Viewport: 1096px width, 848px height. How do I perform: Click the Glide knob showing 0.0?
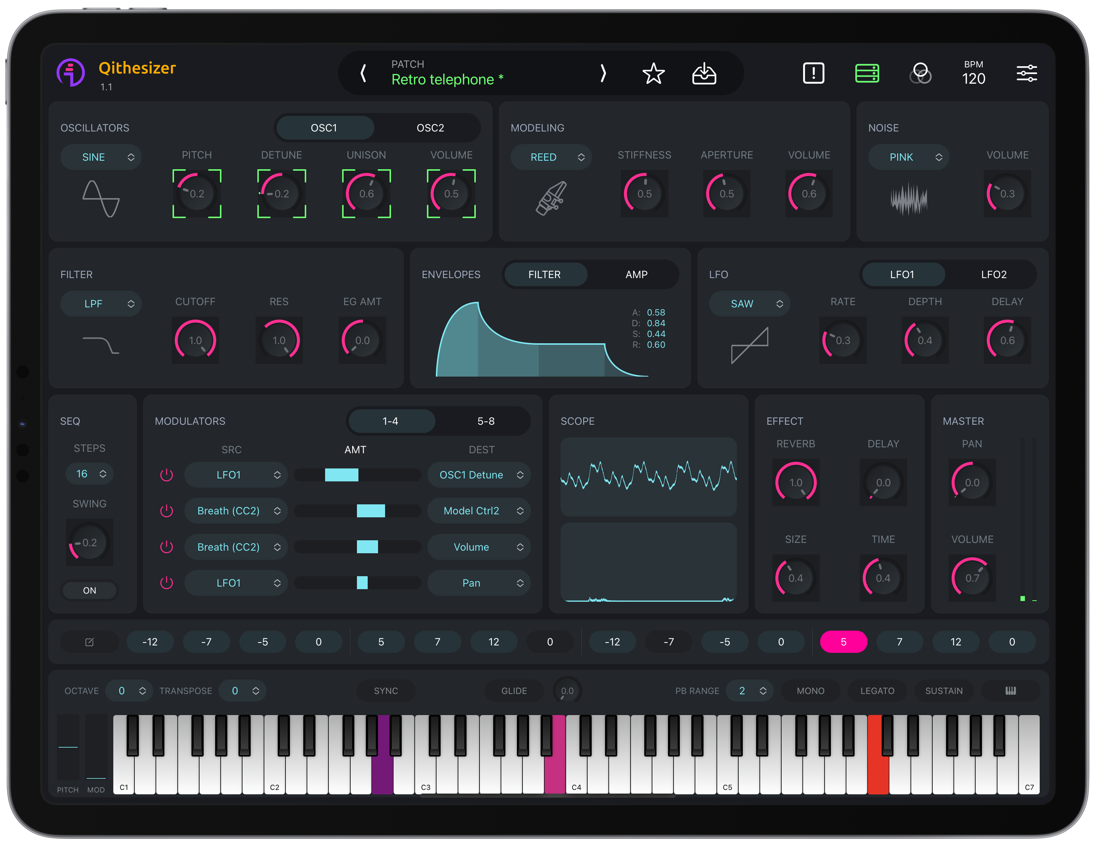(x=567, y=691)
